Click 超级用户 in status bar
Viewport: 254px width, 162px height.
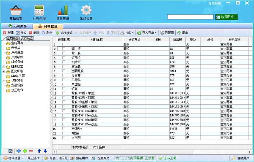coord(80,158)
